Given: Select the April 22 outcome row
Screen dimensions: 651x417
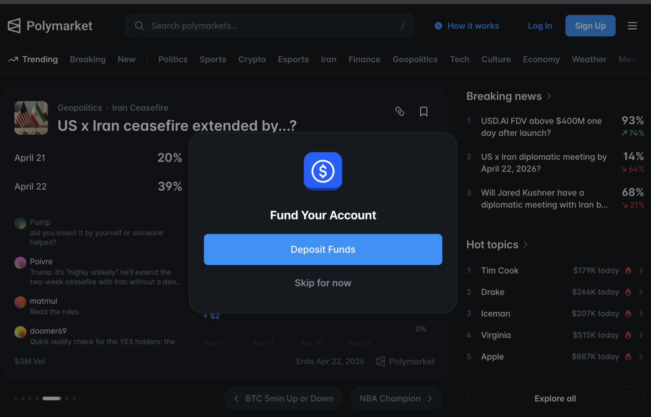Looking at the screenshot, I should [98, 187].
